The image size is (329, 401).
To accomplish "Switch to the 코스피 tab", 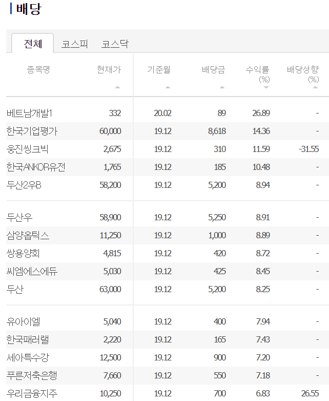I will click(74, 44).
